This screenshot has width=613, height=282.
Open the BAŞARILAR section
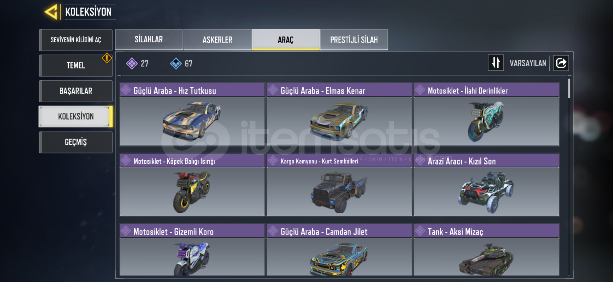[x=76, y=91]
